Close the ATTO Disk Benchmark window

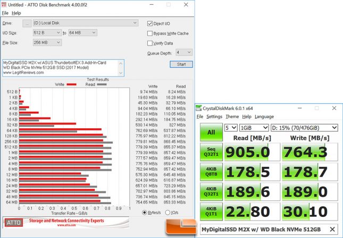point(186,5)
